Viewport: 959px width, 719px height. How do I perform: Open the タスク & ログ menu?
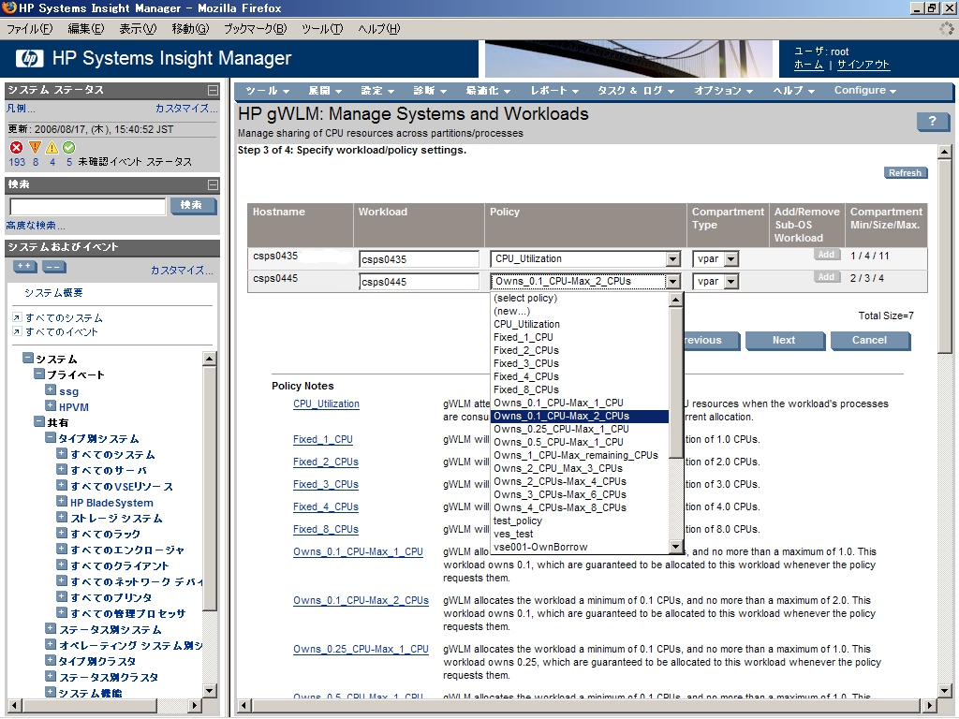coord(636,91)
